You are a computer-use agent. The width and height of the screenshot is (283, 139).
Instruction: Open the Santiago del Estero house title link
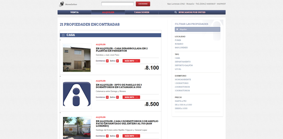(127, 124)
